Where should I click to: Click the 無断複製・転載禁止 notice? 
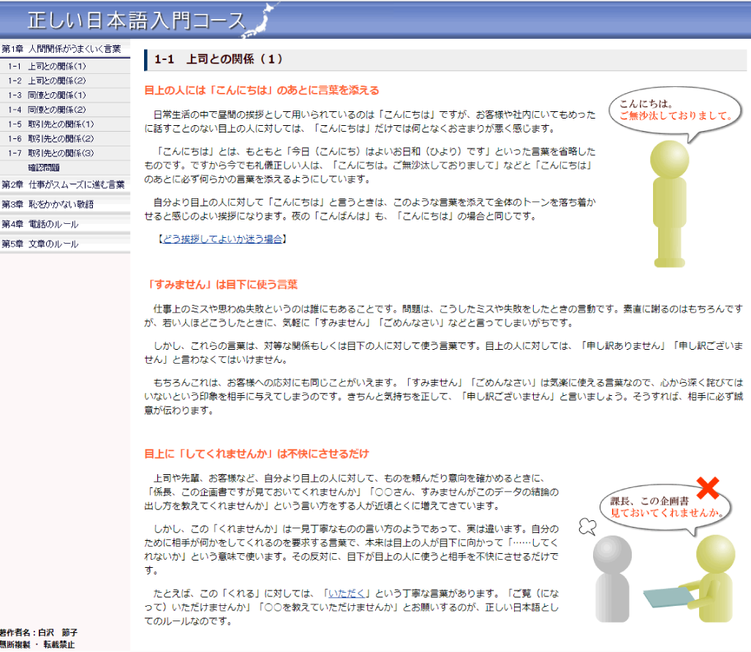pyautogui.click(x=37, y=645)
